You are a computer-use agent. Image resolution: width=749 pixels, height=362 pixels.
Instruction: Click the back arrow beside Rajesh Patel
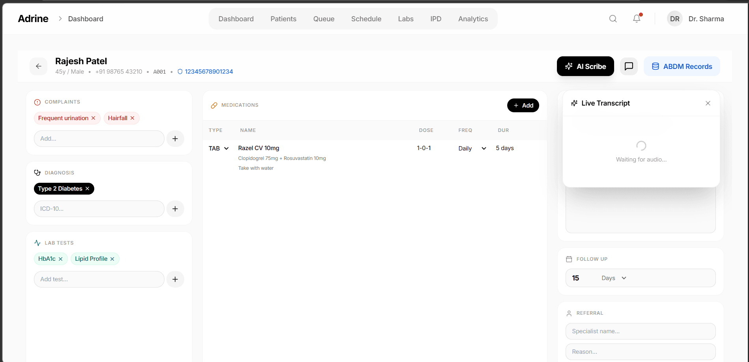point(38,66)
